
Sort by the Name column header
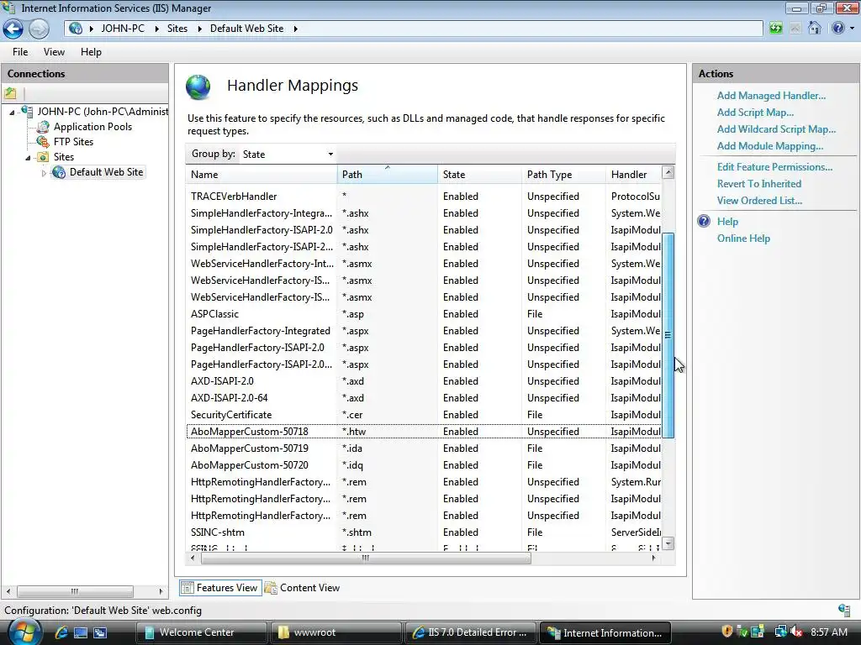click(x=261, y=175)
